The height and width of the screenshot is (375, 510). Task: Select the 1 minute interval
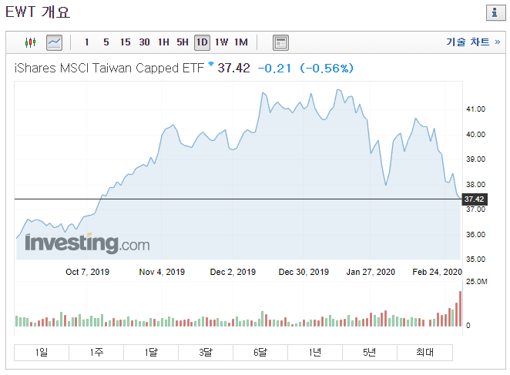tap(87, 42)
